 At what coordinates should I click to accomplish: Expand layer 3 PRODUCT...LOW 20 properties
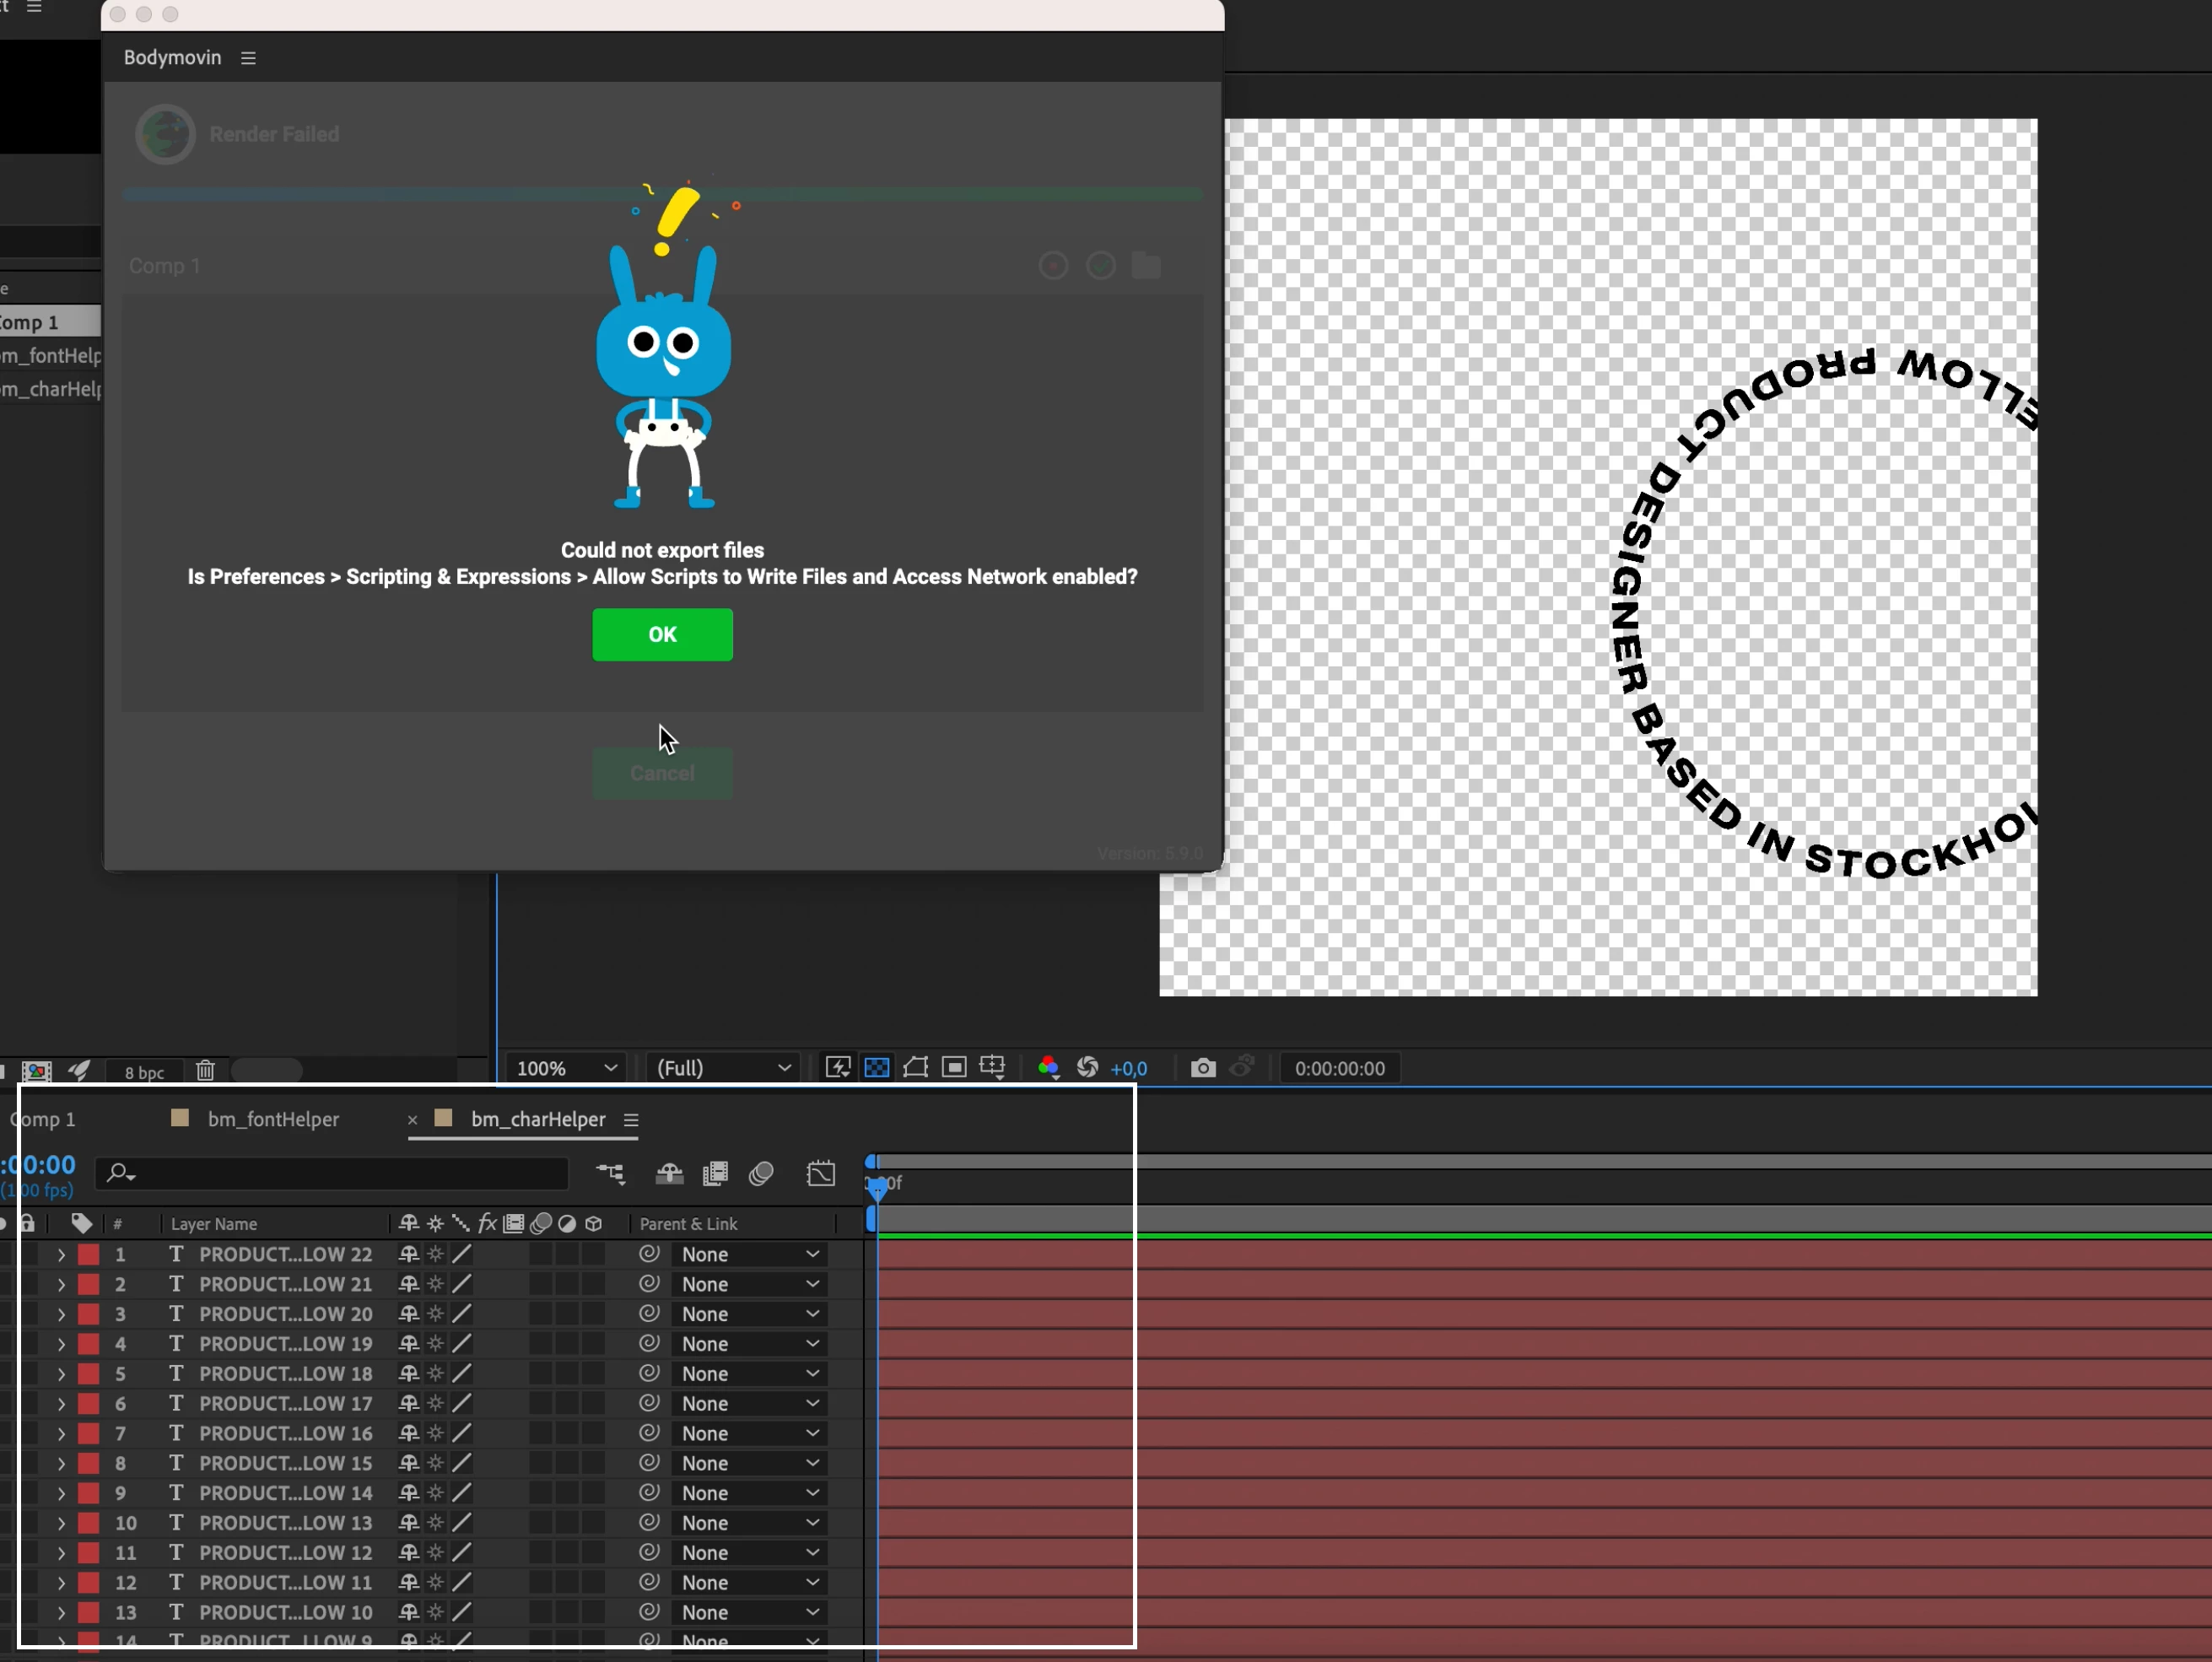pyautogui.click(x=61, y=1314)
